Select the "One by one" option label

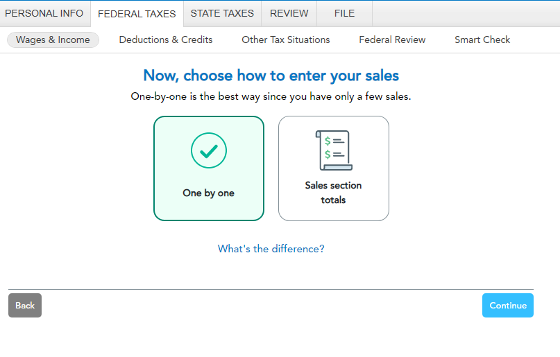point(209,193)
